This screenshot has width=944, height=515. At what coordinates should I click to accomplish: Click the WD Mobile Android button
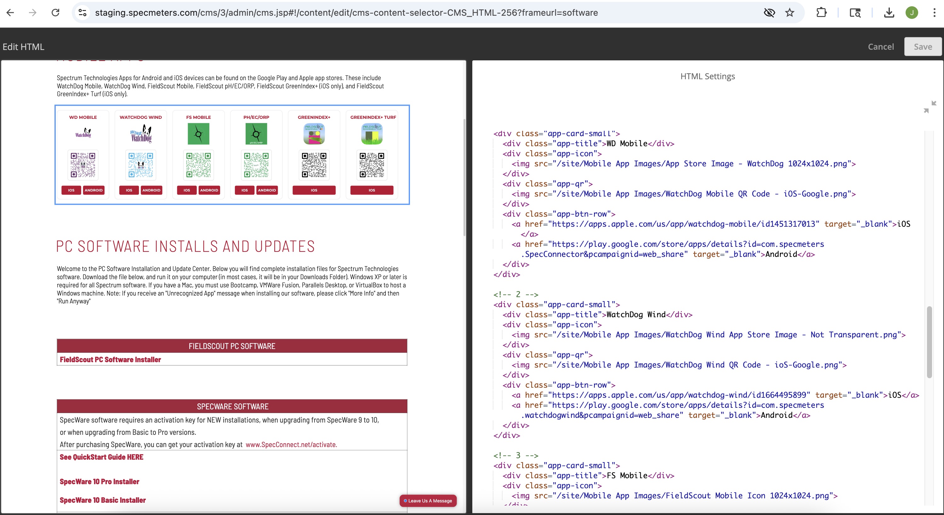pyautogui.click(x=94, y=190)
